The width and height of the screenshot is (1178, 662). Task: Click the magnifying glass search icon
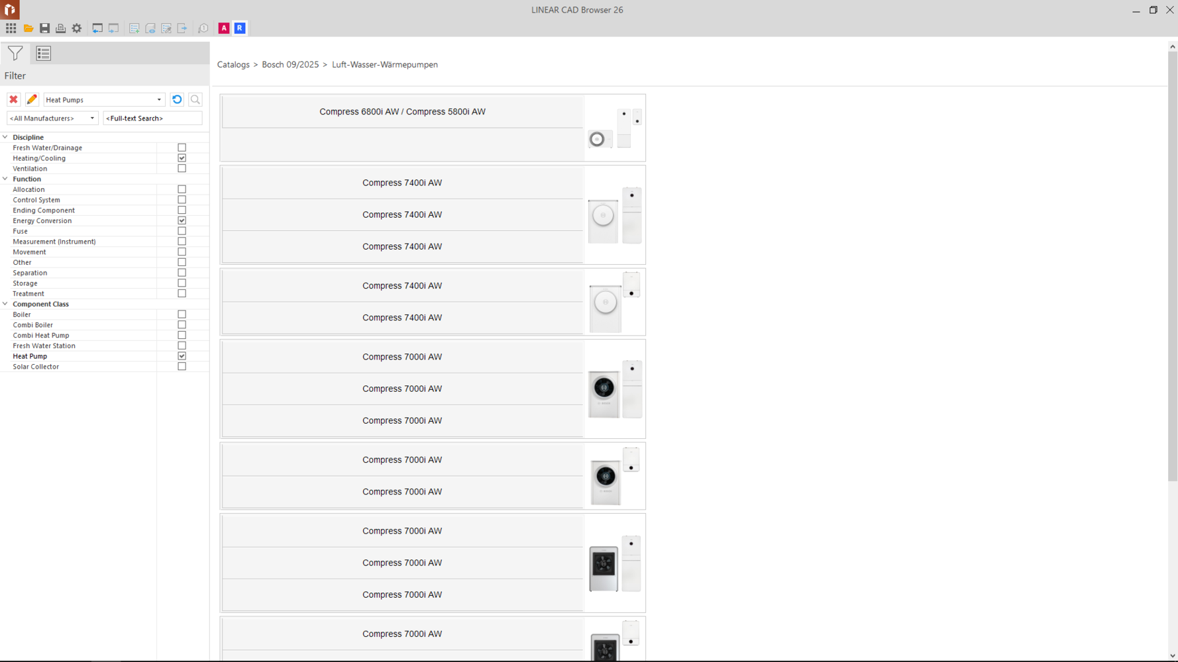pyautogui.click(x=195, y=100)
